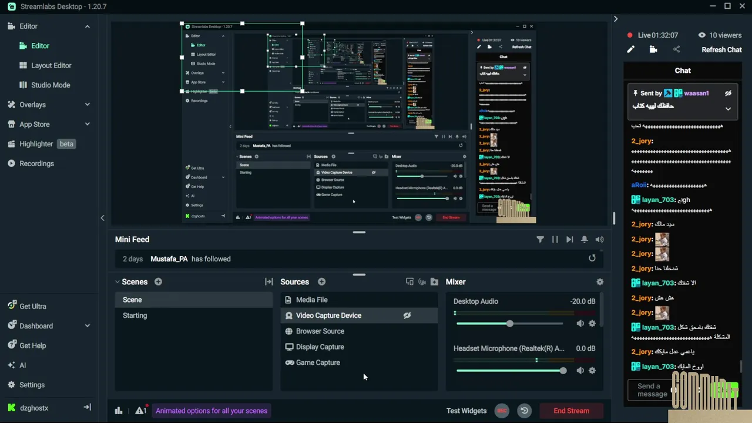Viewport: 752px width, 423px height.
Task: Select the Game Capture source
Action: click(x=359, y=363)
